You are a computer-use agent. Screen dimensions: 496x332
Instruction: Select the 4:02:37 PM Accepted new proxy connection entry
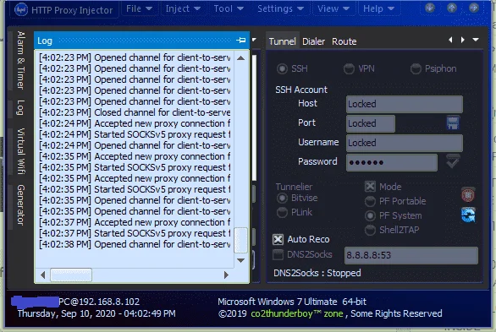(x=135, y=222)
